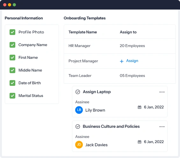Uncheck the Marital Status checkbox

(12, 96)
